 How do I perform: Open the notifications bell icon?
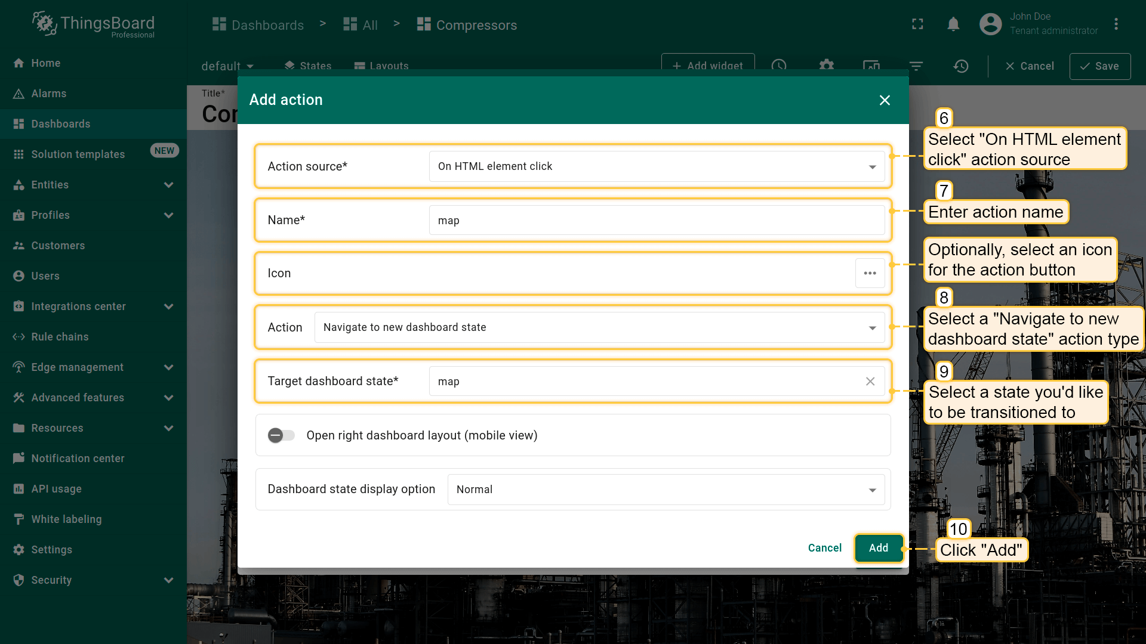click(953, 24)
